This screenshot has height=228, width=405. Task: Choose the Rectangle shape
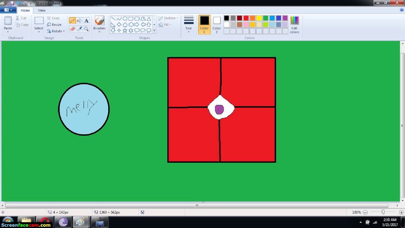pos(131,19)
